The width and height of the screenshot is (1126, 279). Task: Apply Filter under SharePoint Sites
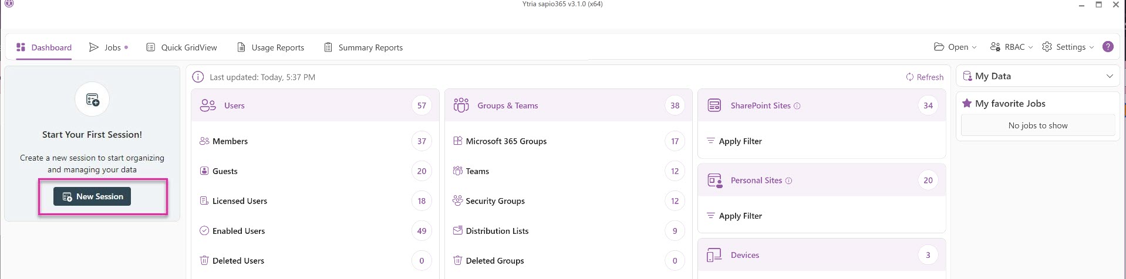[x=740, y=141]
